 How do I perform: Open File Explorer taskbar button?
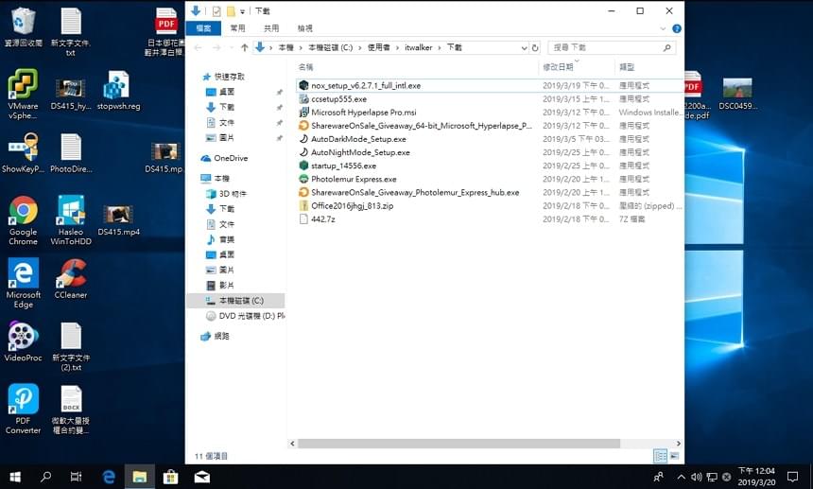click(140, 477)
